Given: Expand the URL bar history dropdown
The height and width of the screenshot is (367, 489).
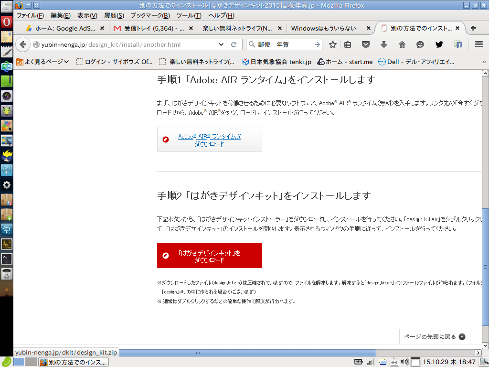Looking at the screenshot, I should pos(221,44).
